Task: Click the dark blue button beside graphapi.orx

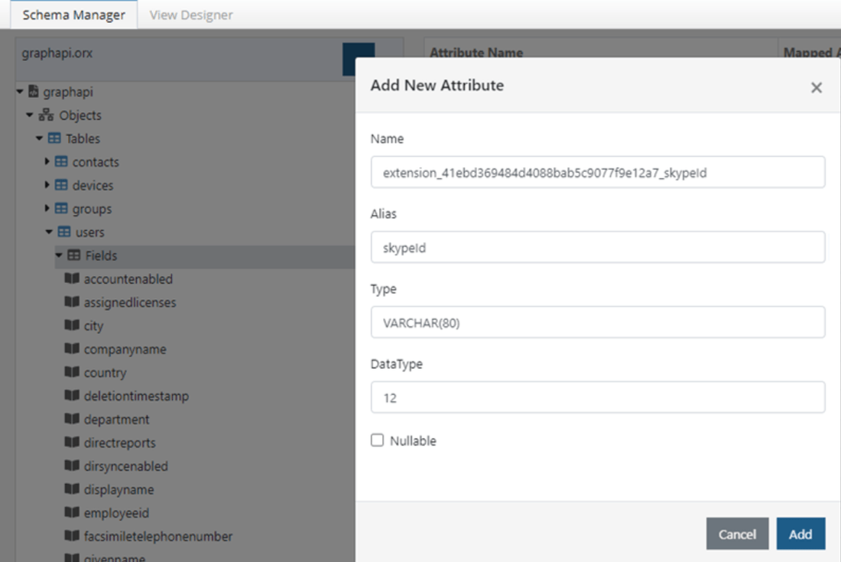Action: (x=359, y=59)
